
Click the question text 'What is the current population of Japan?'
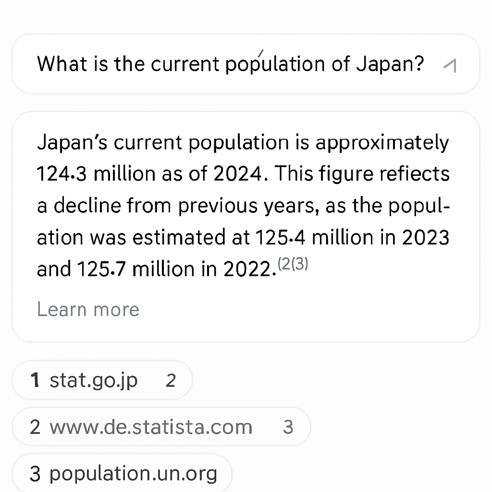231,64
